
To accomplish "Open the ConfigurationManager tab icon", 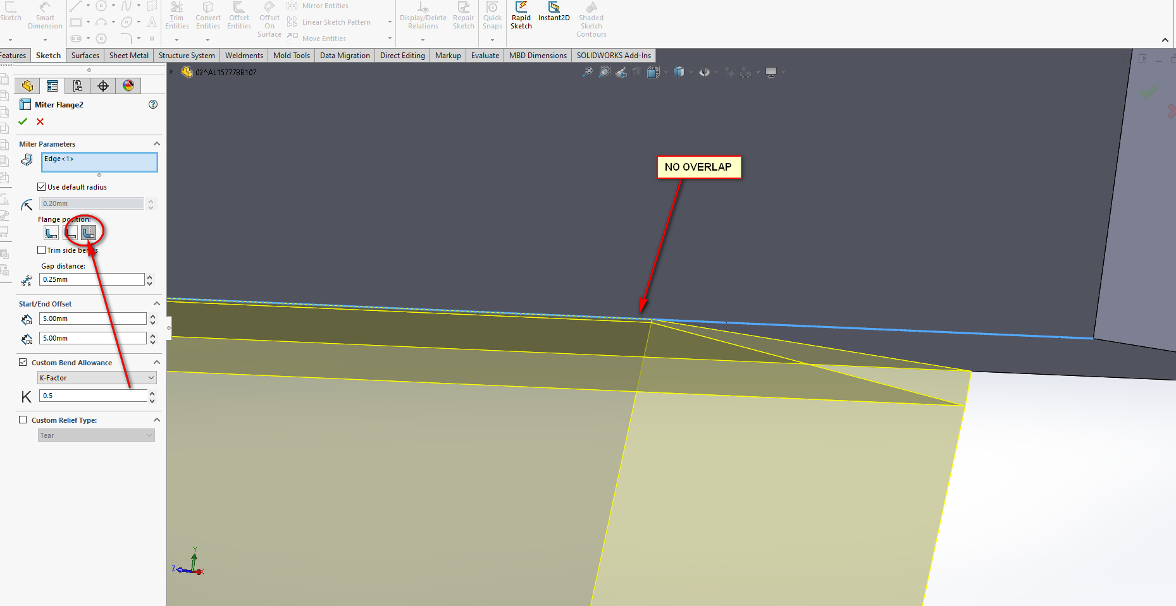I will coord(78,86).
